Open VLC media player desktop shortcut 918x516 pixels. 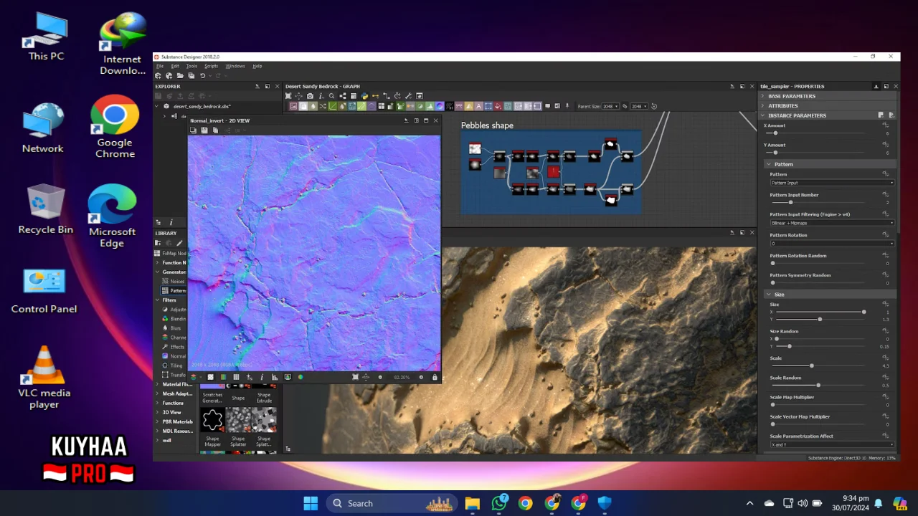click(44, 377)
